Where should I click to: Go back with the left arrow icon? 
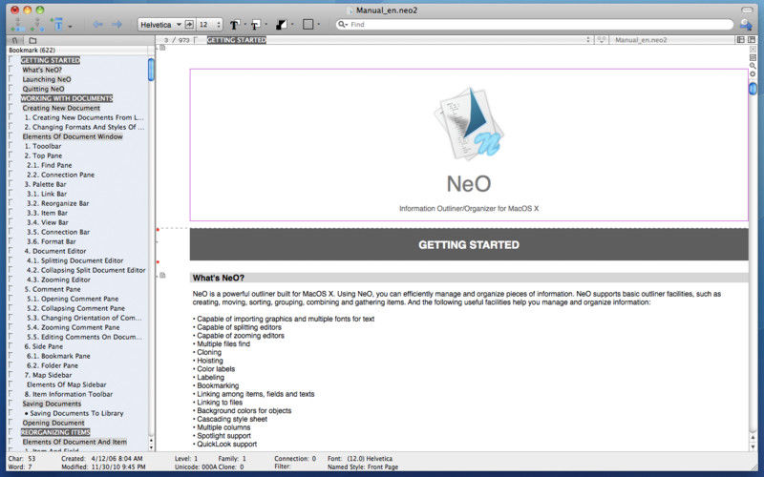[97, 25]
